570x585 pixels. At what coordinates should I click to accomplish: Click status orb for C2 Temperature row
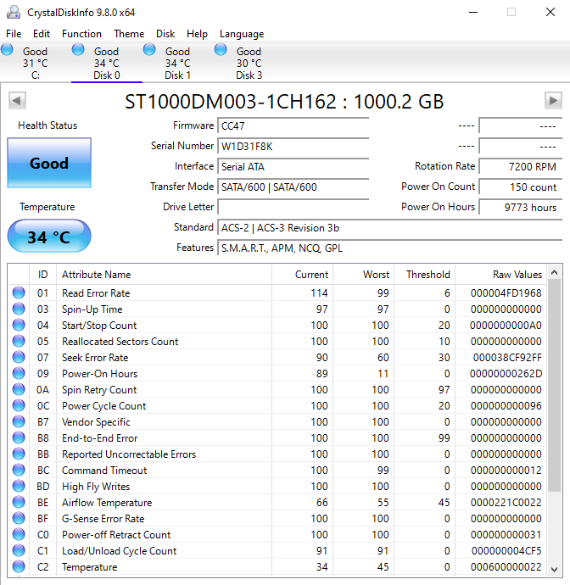point(19,566)
